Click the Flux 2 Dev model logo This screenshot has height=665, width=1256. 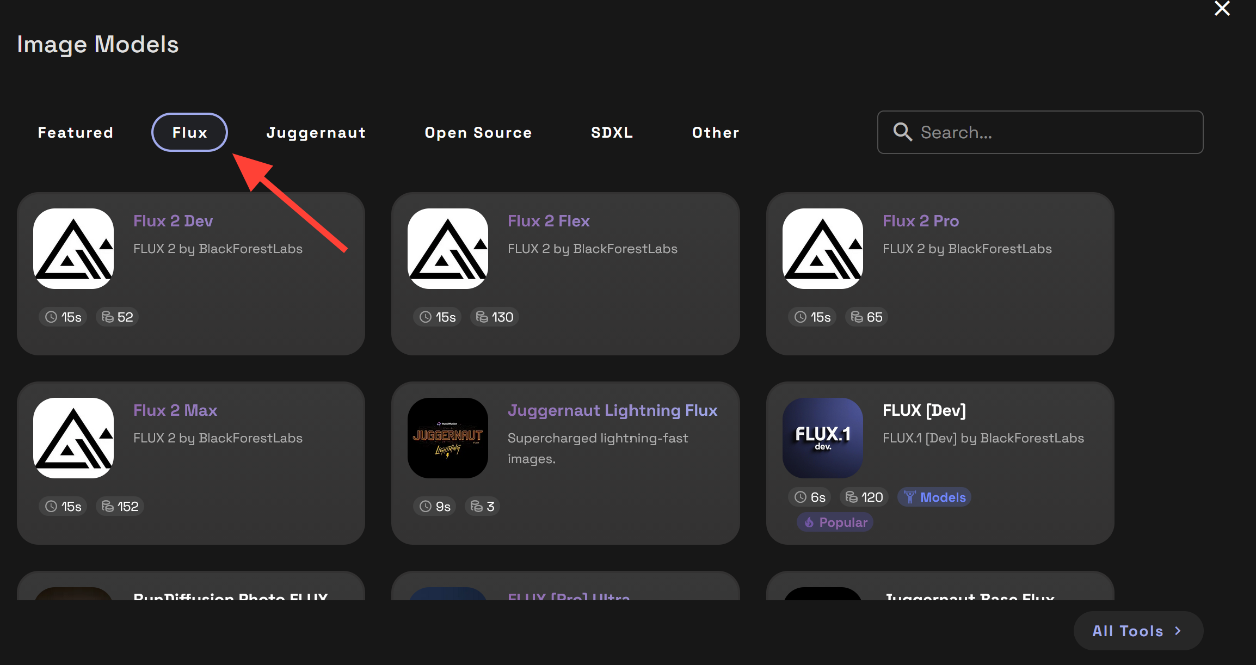(x=73, y=249)
